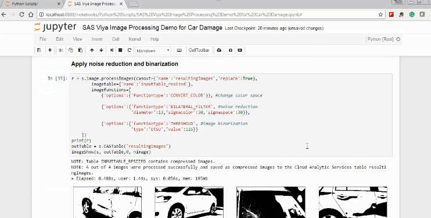Open the cell type dropdown showing Markdown
431x218 pixels.
(153, 51)
